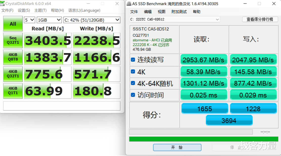Viewport: 281px width, 156px height.
Task: Open the 文件(F) menu in CrystalDiskMark
Action: (7, 10)
